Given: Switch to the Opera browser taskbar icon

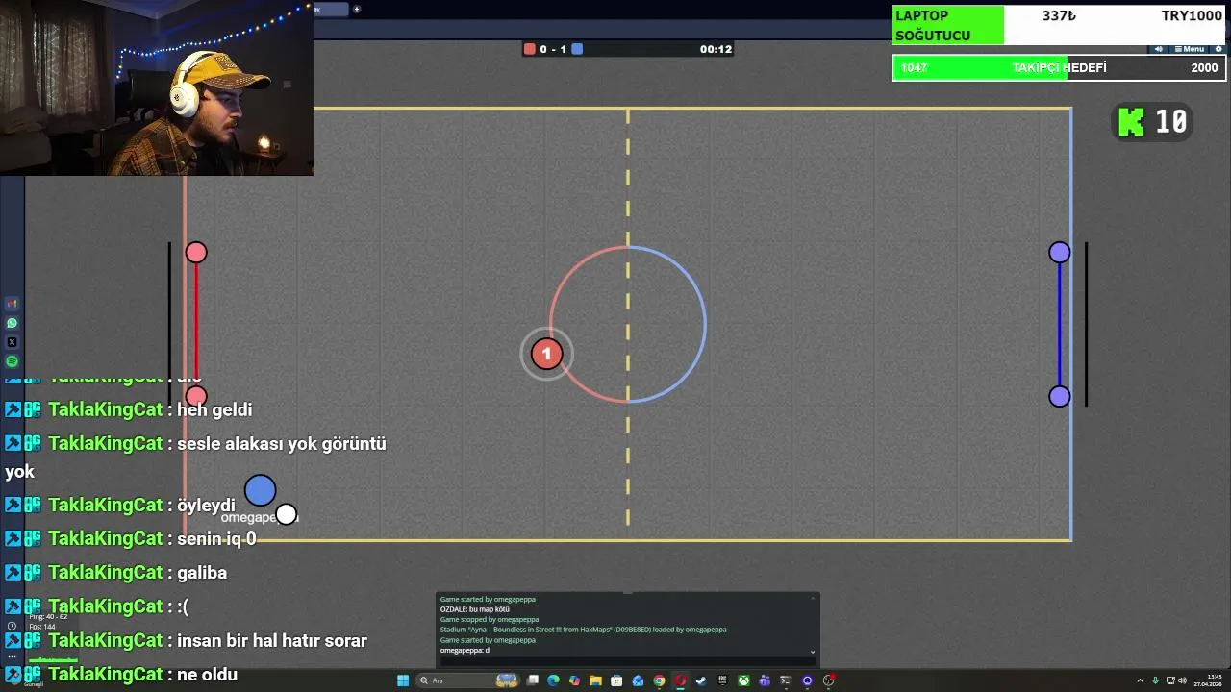Looking at the screenshot, I should click(680, 680).
